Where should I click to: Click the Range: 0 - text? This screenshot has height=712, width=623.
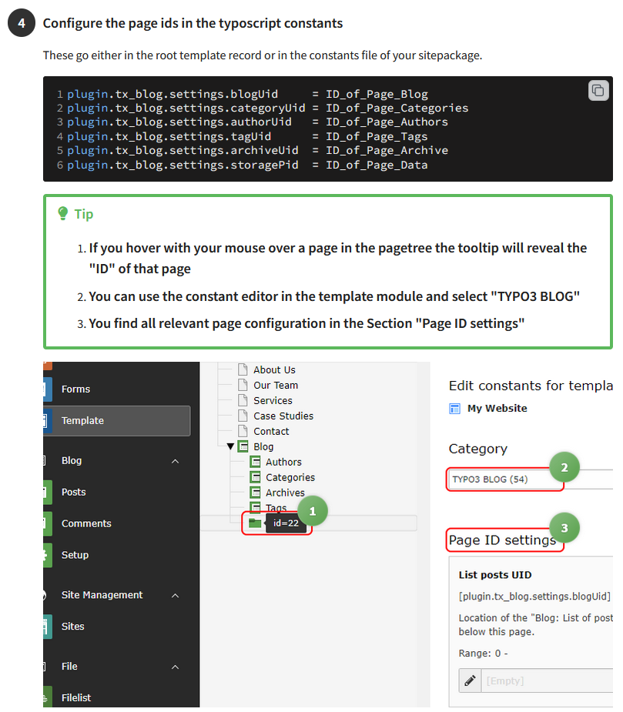(483, 654)
